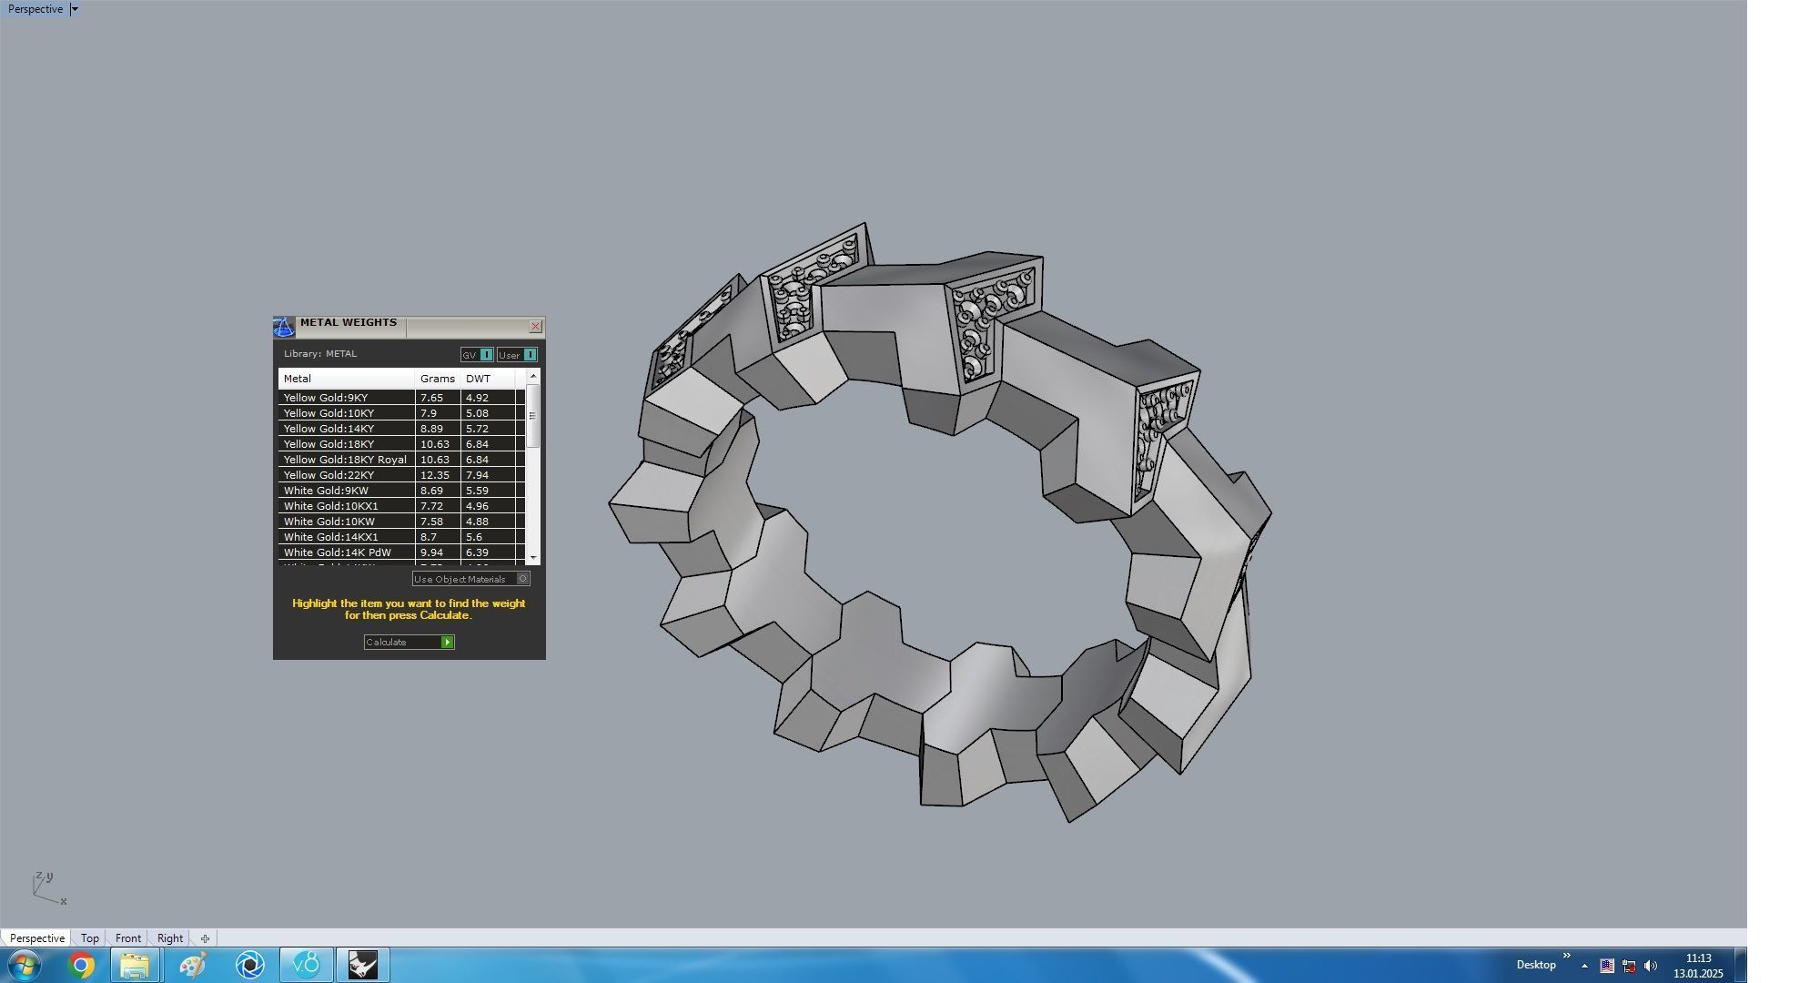Click the Metal Weights scale icon

click(x=283, y=328)
